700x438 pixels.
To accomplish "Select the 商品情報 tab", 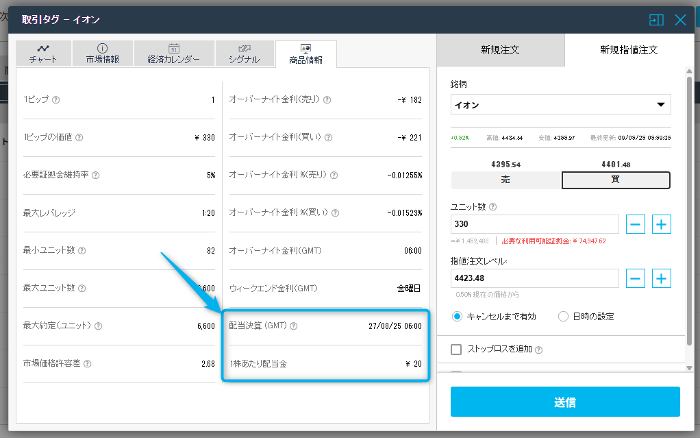I will click(305, 54).
